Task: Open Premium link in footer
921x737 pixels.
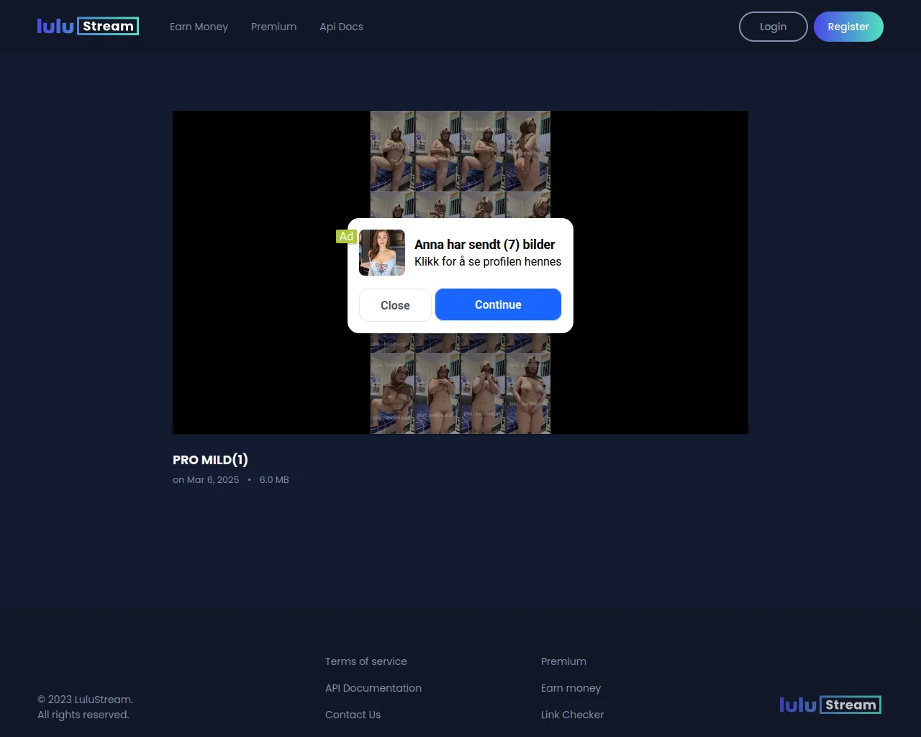Action: tap(563, 661)
